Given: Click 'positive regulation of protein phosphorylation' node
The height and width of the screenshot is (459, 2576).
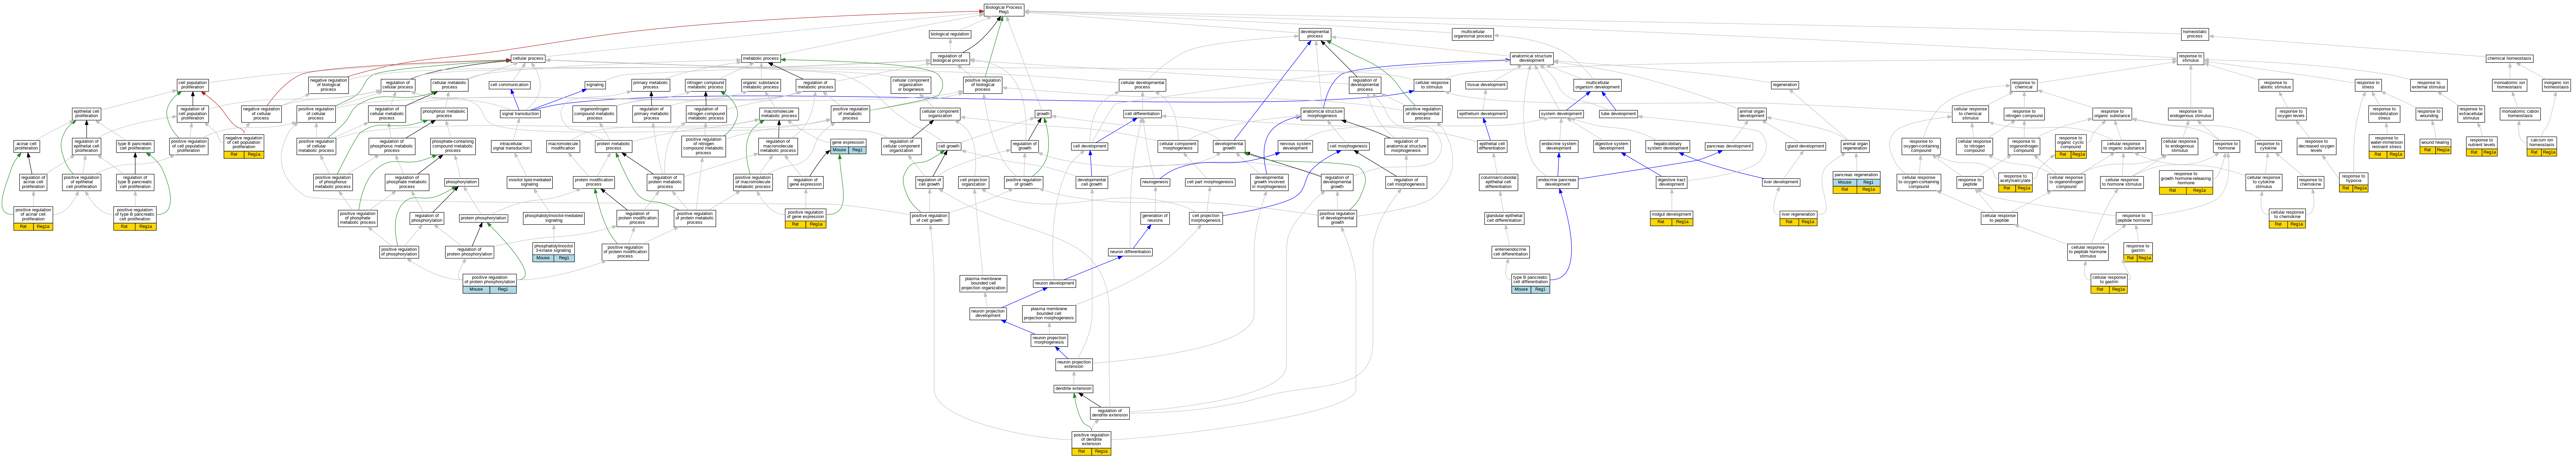Looking at the screenshot, I should pos(490,283).
